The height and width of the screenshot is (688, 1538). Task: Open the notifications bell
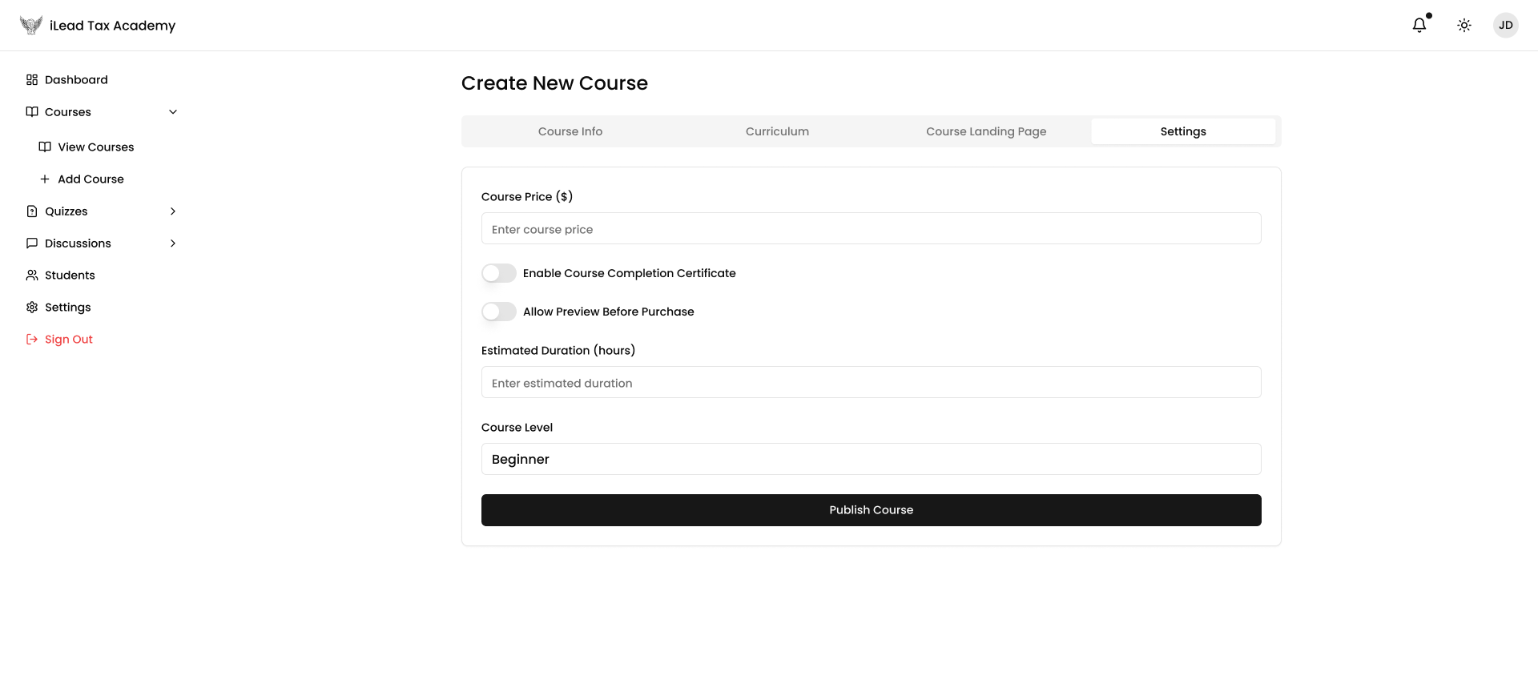pos(1419,26)
